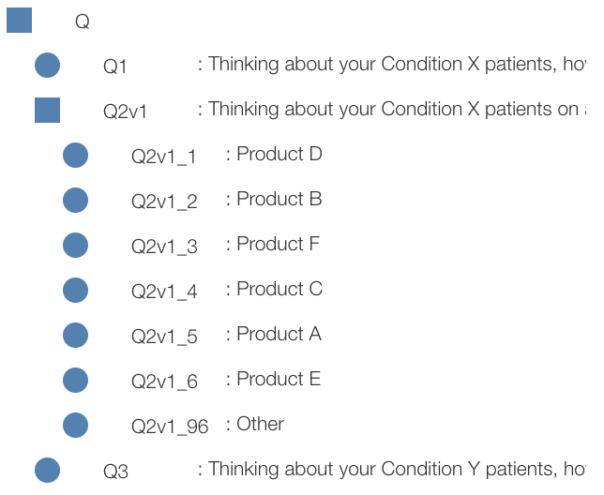The width and height of the screenshot is (604, 495).
Task: Select the Q1 variable label
Action: point(115,67)
